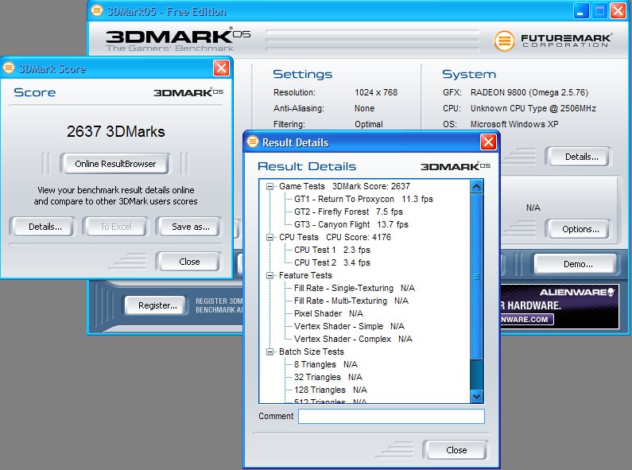
Task: Select GT3 - Canyon Flight row
Action: (351, 224)
